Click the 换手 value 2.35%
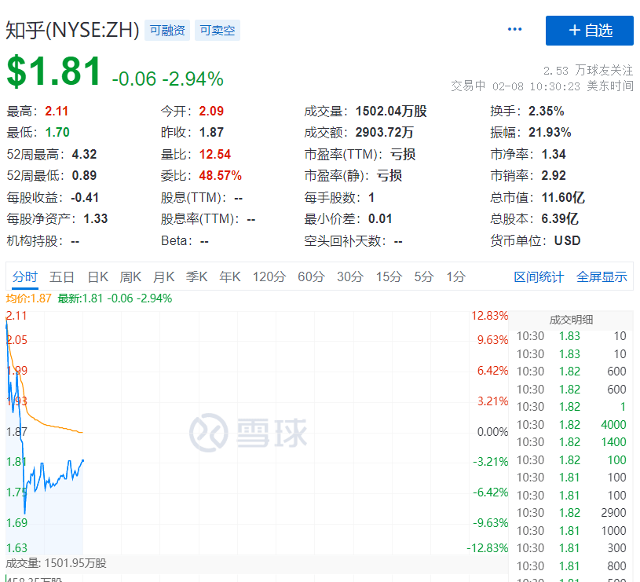Image resolution: width=640 pixels, height=582 pixels. 546,111
